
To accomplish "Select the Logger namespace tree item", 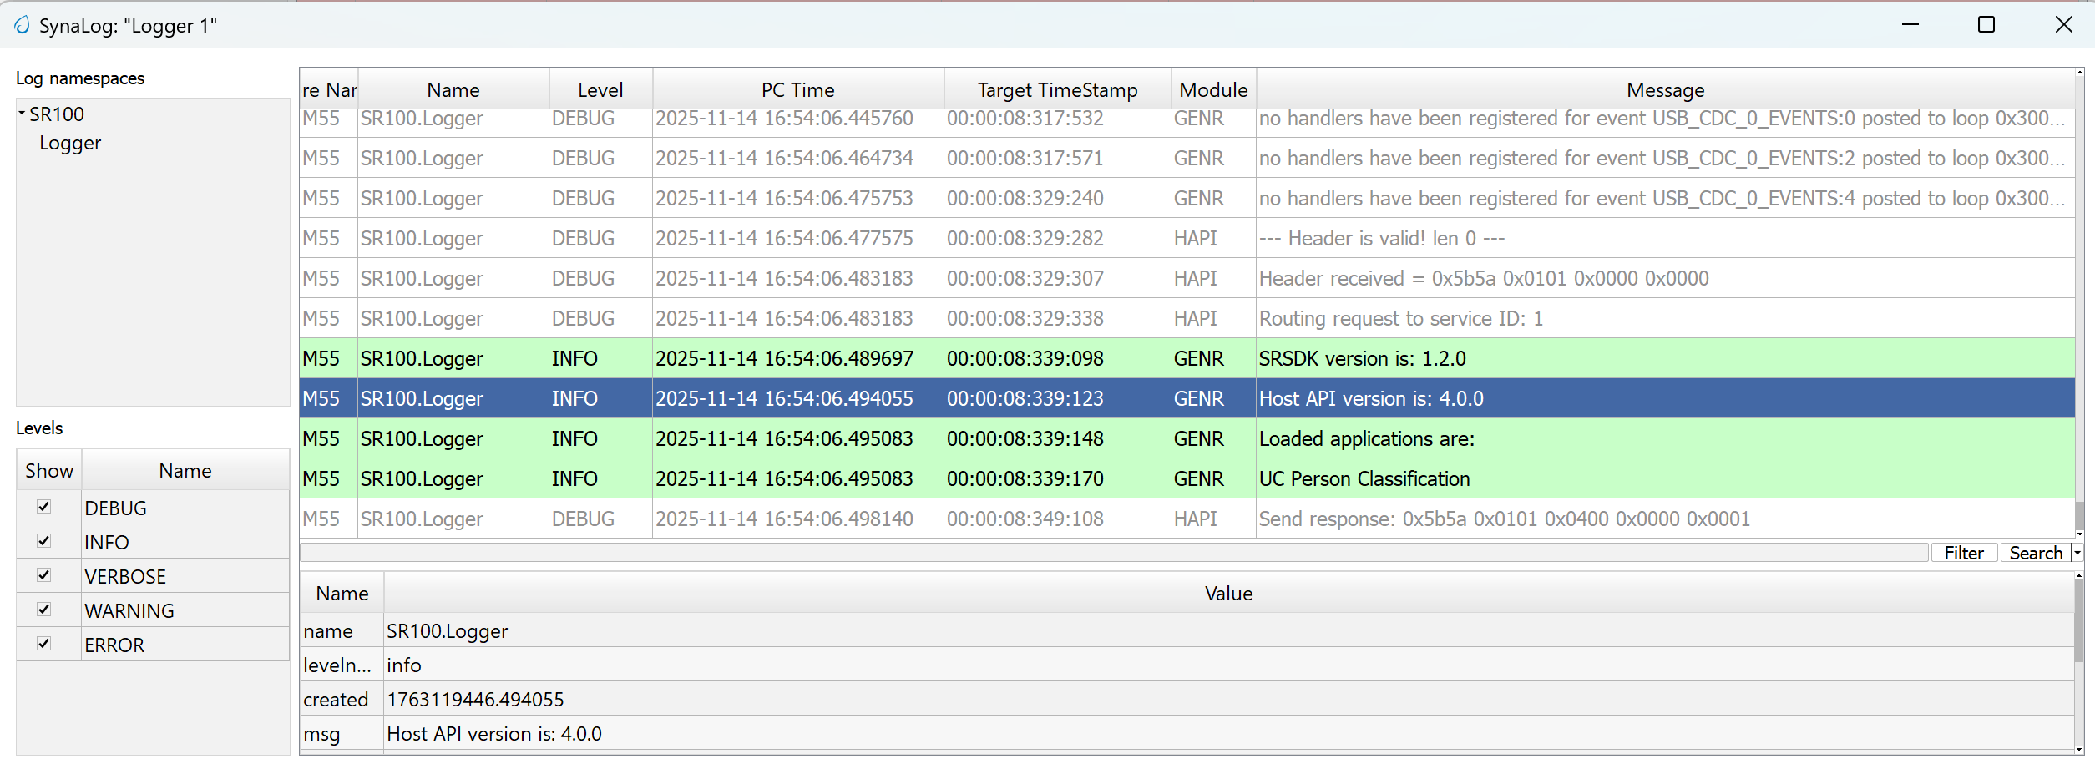I will tap(70, 144).
